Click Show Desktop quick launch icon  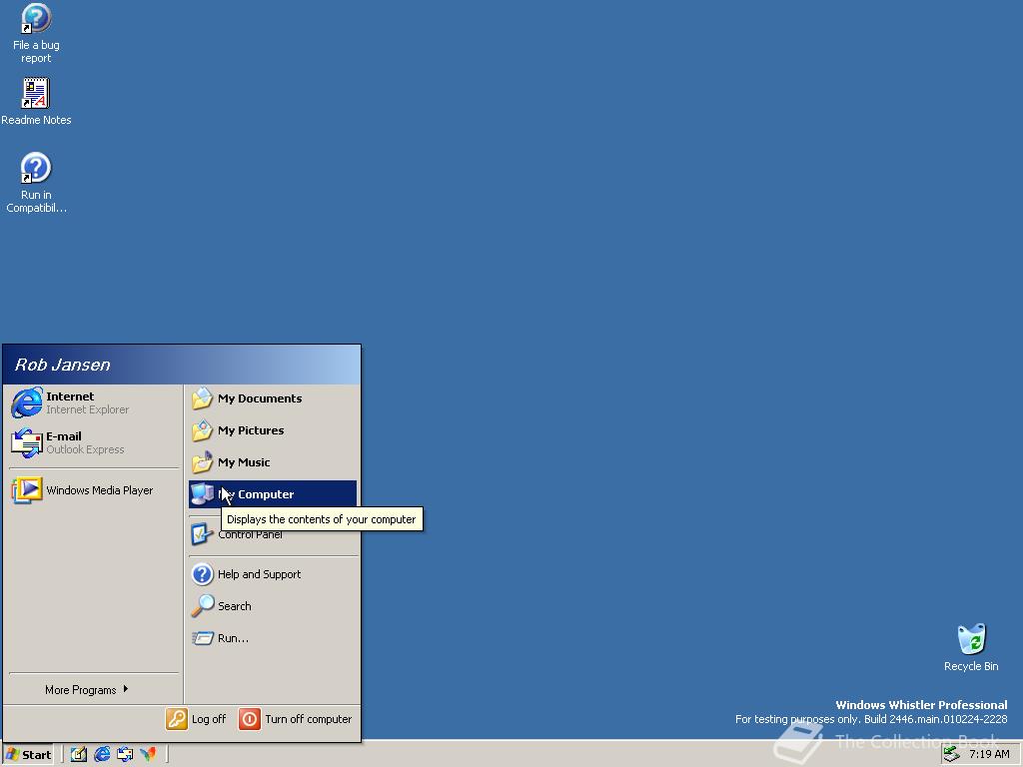[x=78, y=755]
